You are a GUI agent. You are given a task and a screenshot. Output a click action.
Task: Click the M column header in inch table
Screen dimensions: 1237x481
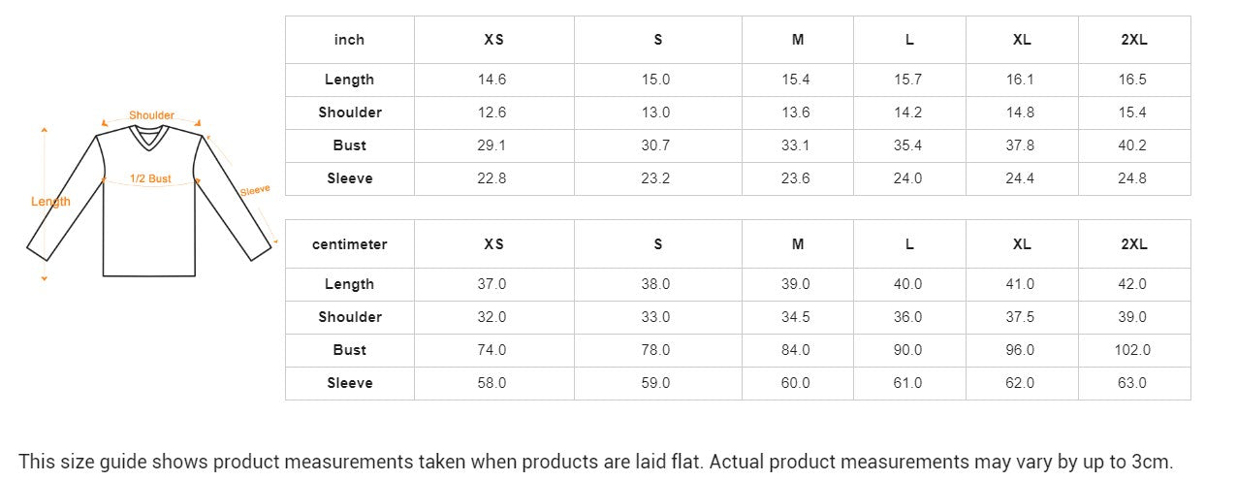coord(797,40)
